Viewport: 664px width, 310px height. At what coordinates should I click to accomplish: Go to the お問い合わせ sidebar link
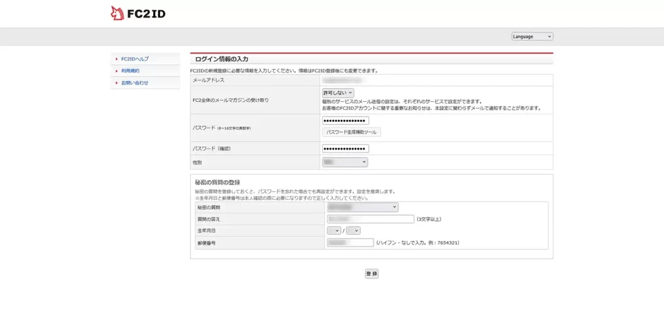coord(135,83)
